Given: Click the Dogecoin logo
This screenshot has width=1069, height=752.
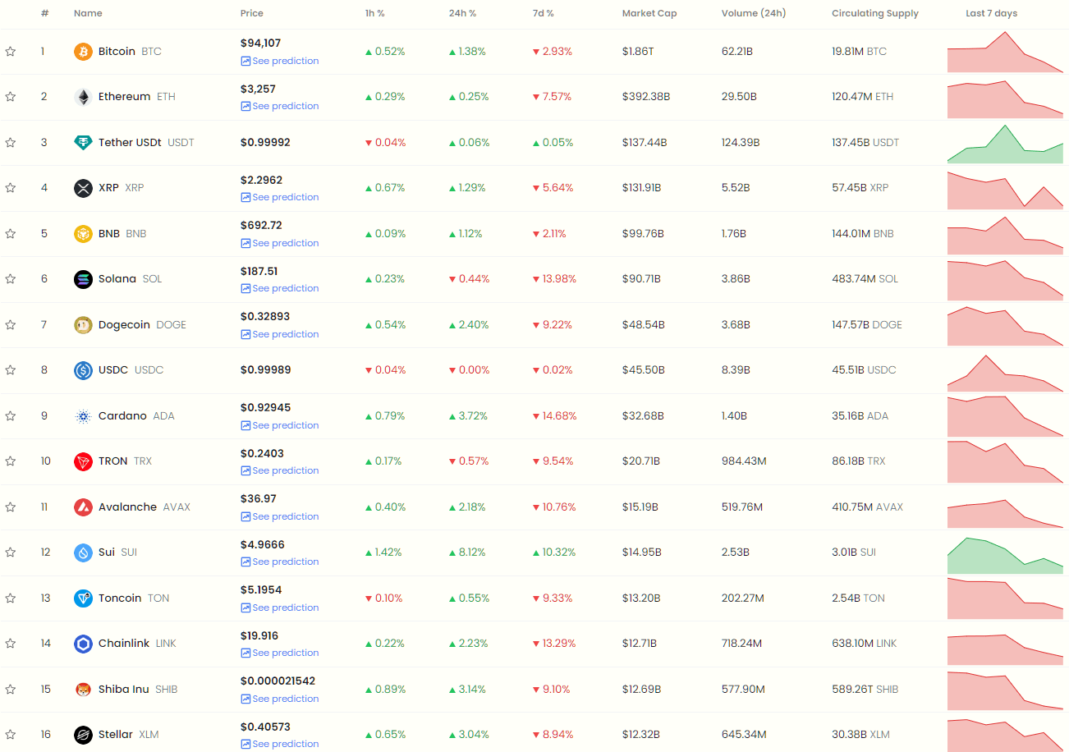Looking at the screenshot, I should (x=83, y=325).
